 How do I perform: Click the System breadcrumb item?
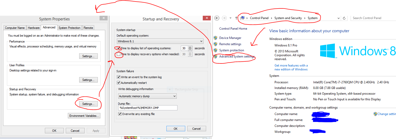click(313, 18)
